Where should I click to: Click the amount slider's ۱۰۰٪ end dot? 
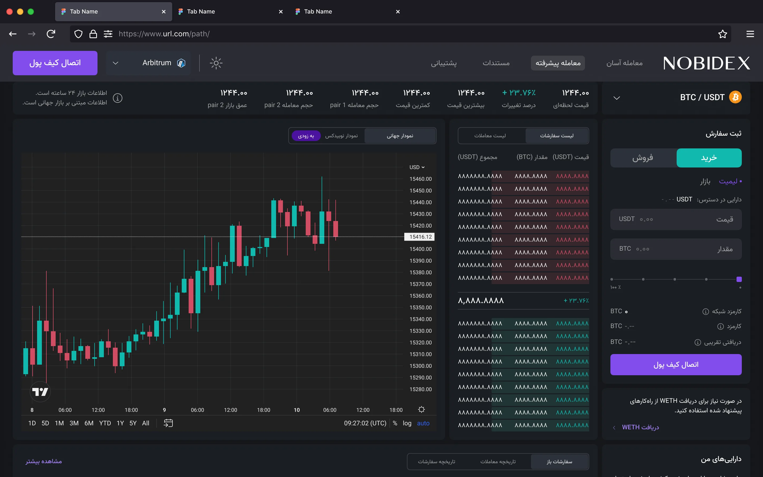(612, 279)
